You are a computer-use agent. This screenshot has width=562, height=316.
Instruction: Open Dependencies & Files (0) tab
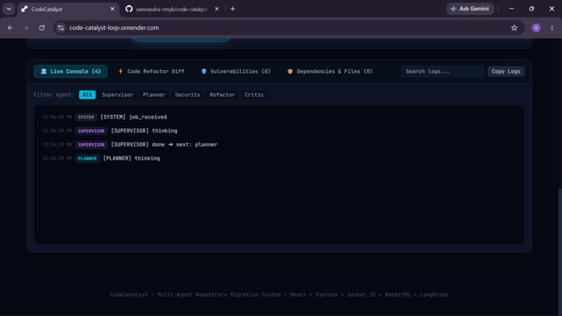point(330,71)
